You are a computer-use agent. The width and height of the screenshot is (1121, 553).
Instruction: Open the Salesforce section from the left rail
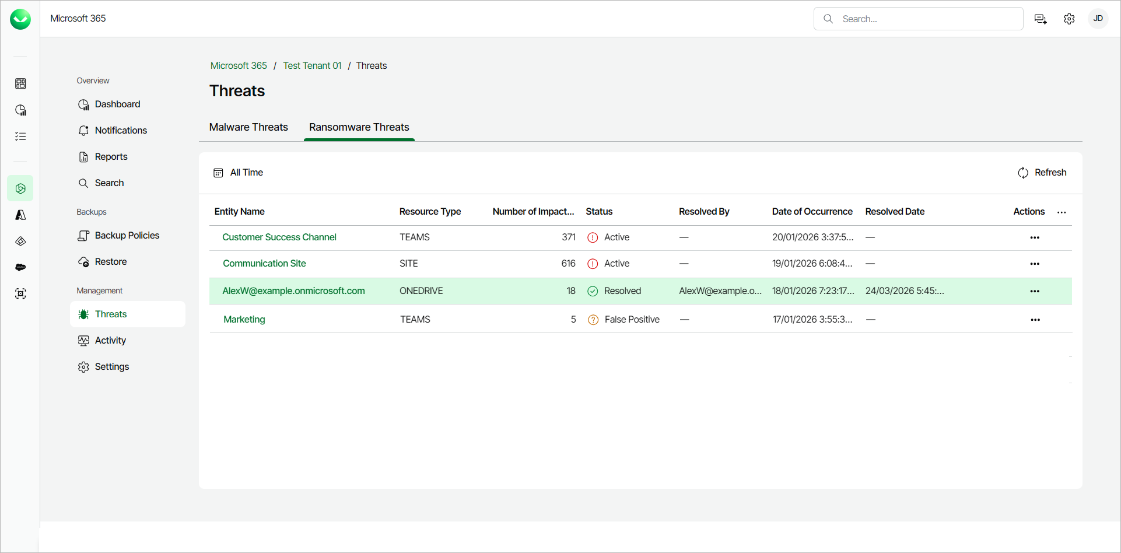pos(20,267)
